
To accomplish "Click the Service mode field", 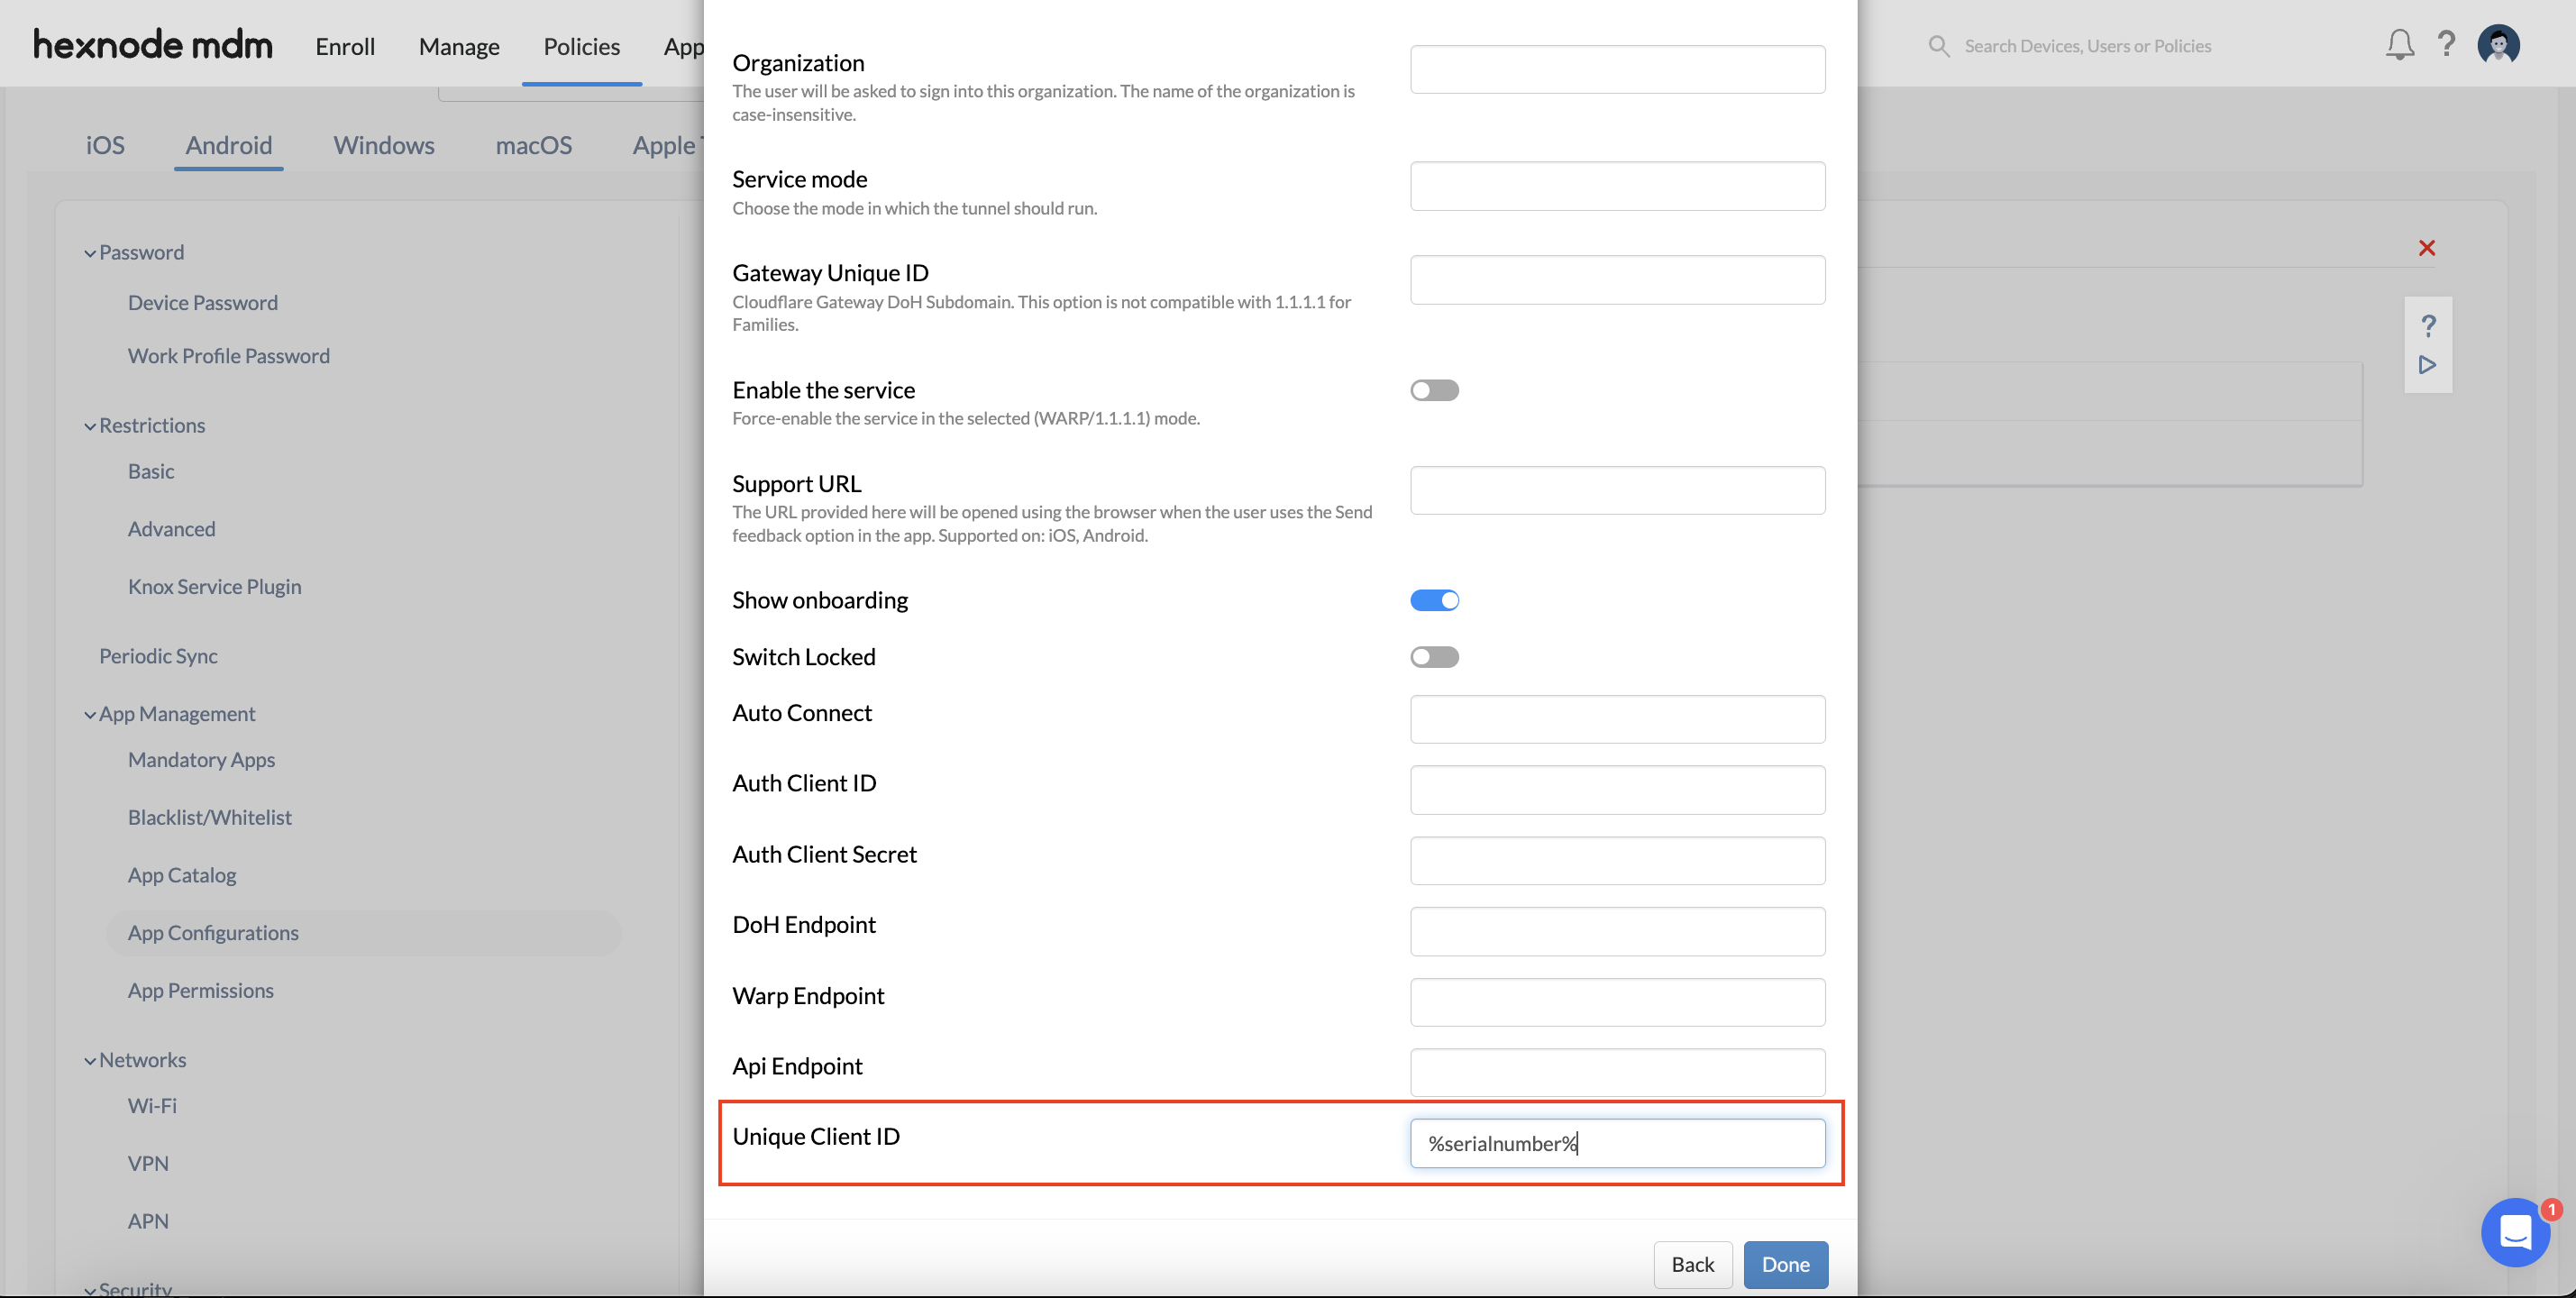I will point(1617,186).
